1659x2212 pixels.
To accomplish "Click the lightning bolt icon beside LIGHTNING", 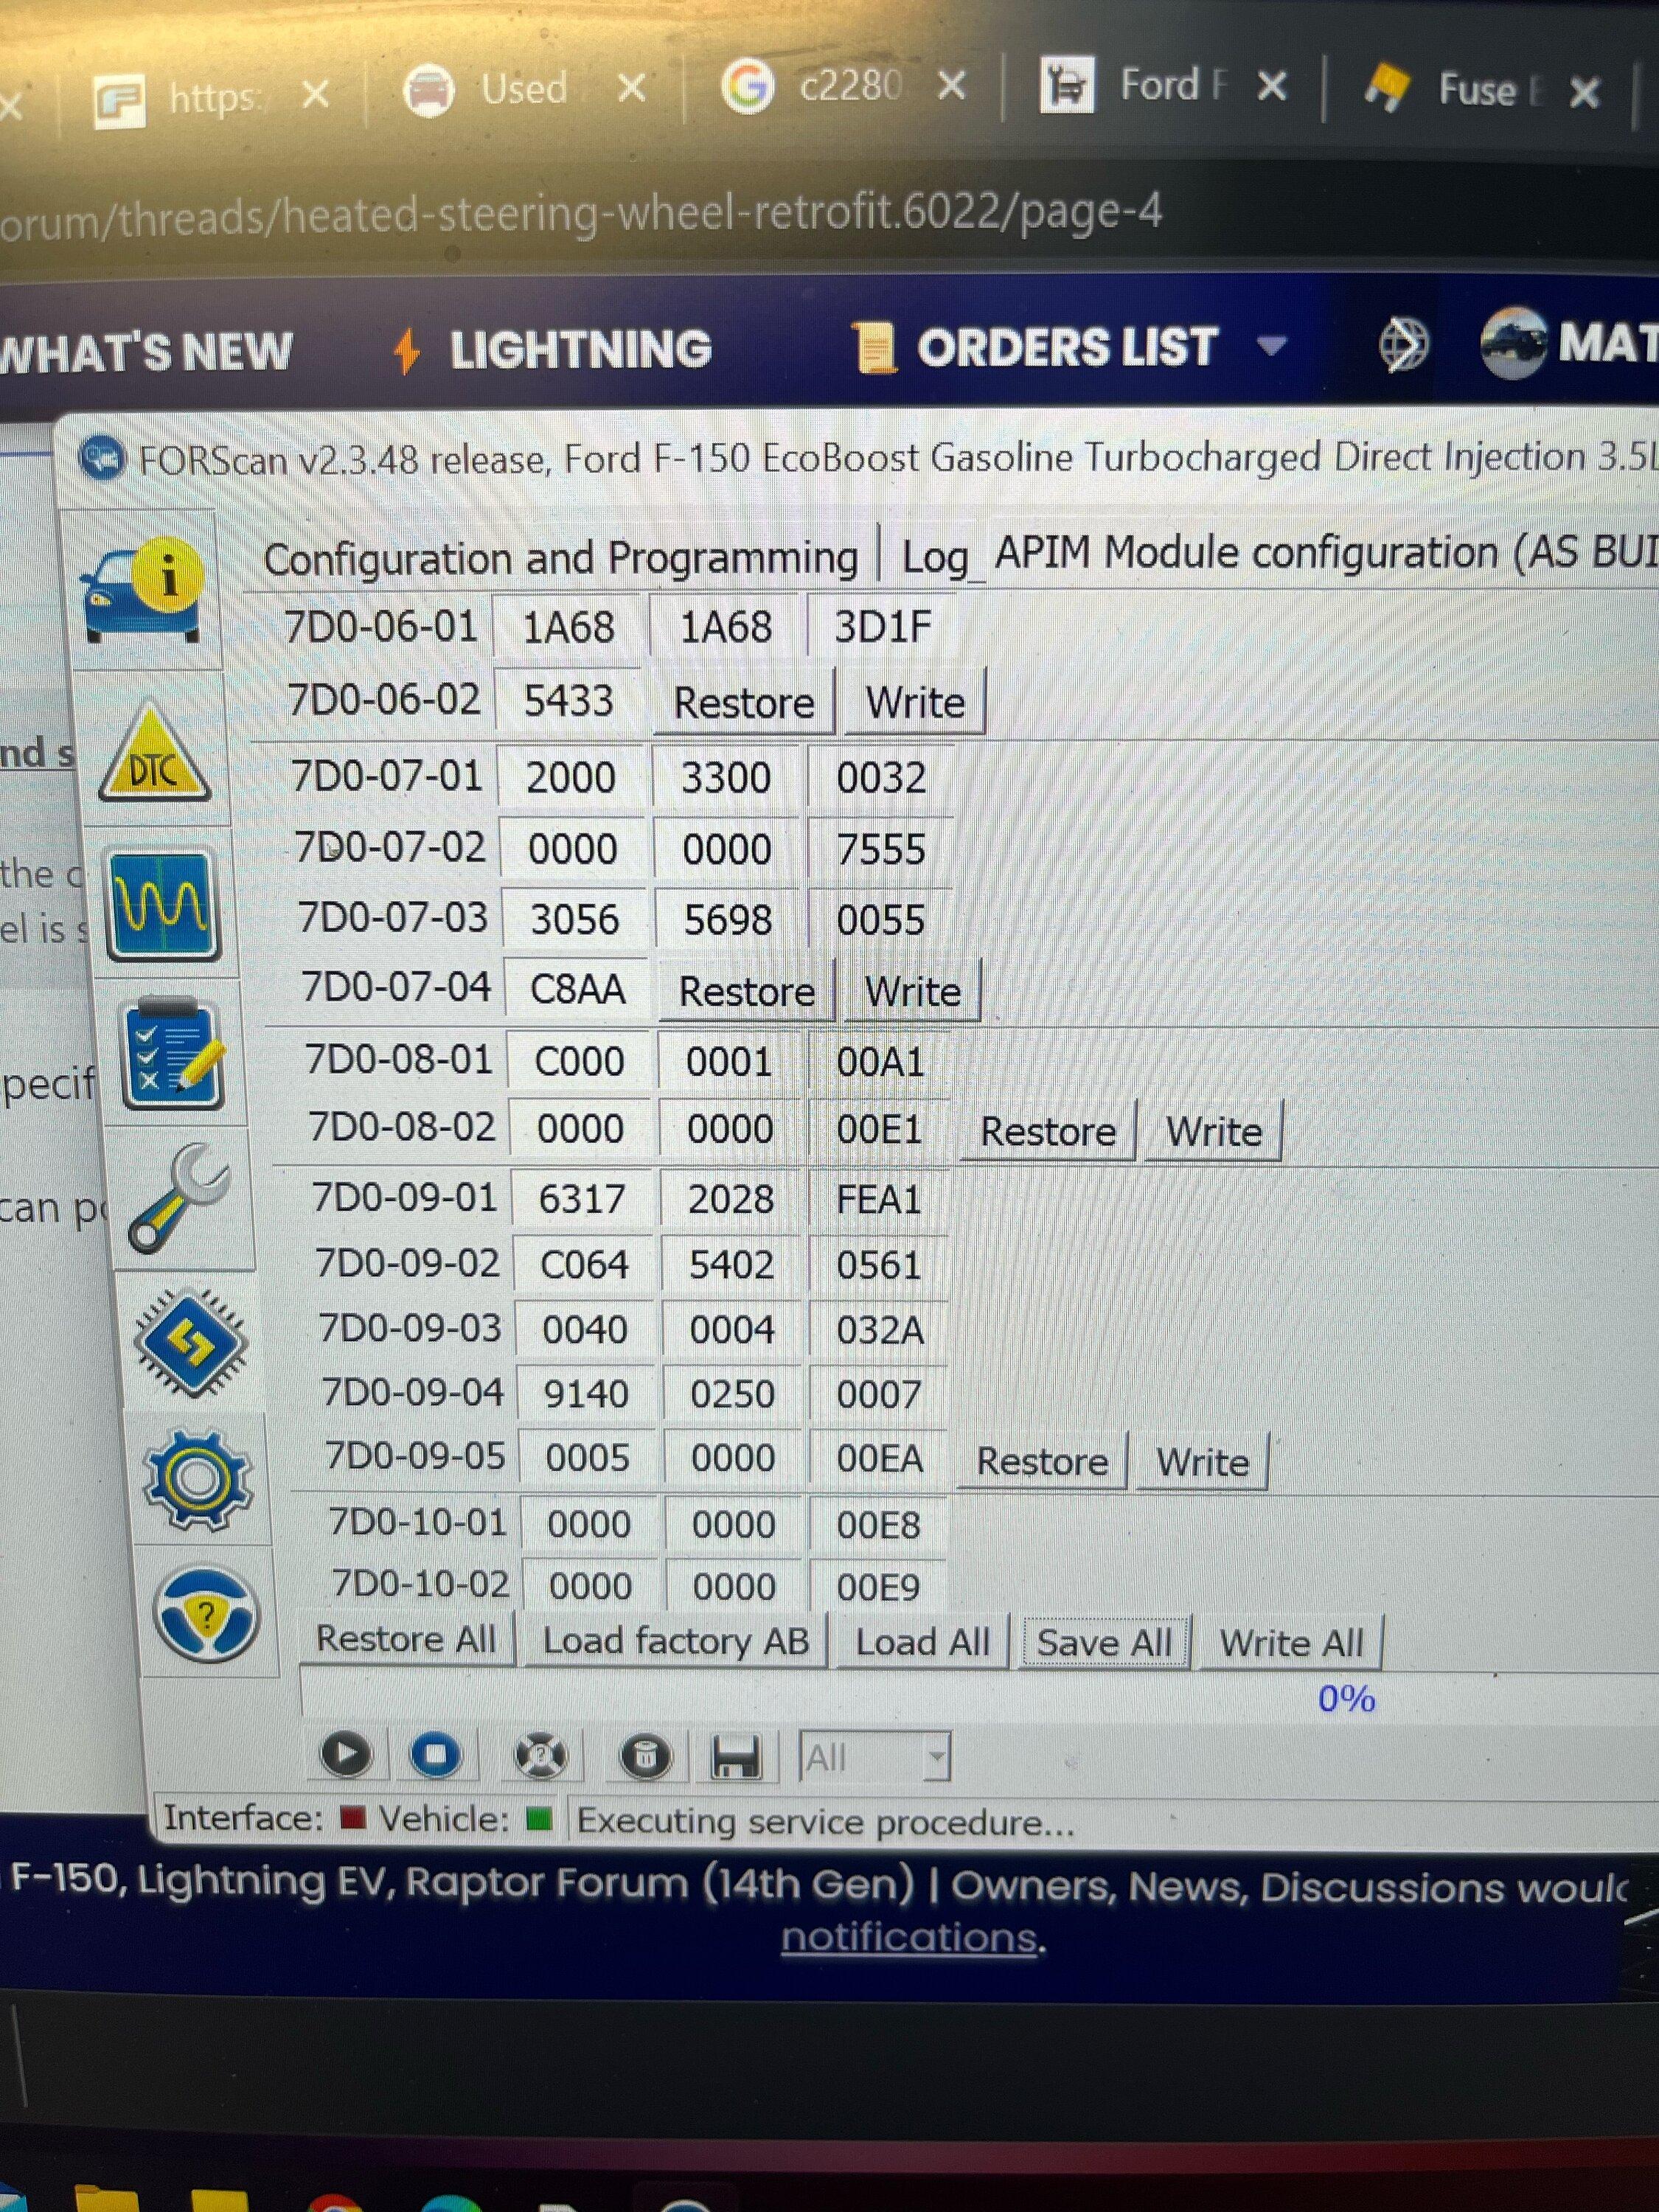I will point(406,351).
